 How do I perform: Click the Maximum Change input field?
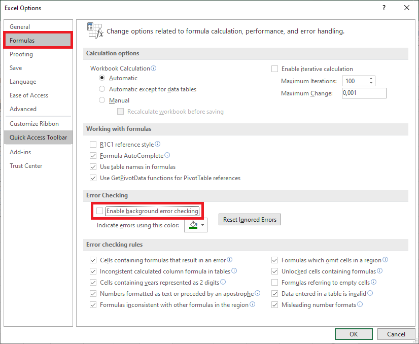point(364,93)
